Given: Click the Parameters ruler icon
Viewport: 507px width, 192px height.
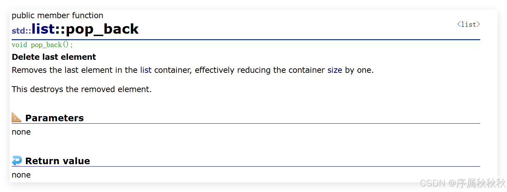Looking at the screenshot, I should click(x=16, y=117).
